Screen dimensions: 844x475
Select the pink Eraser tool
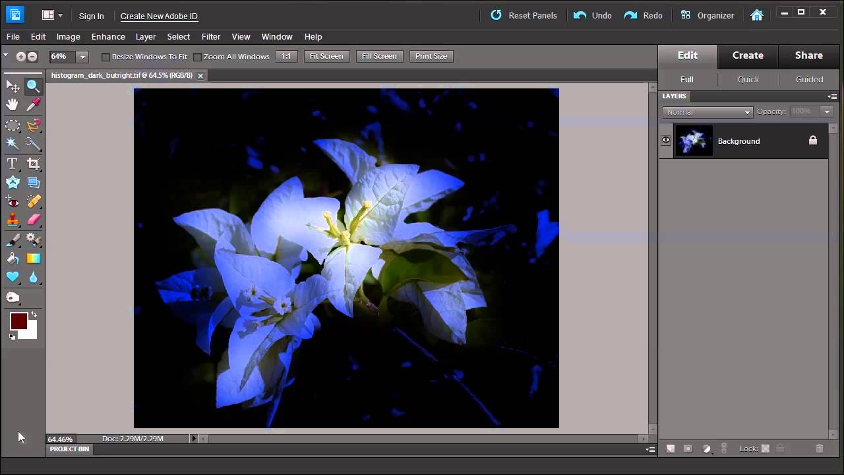pos(33,220)
